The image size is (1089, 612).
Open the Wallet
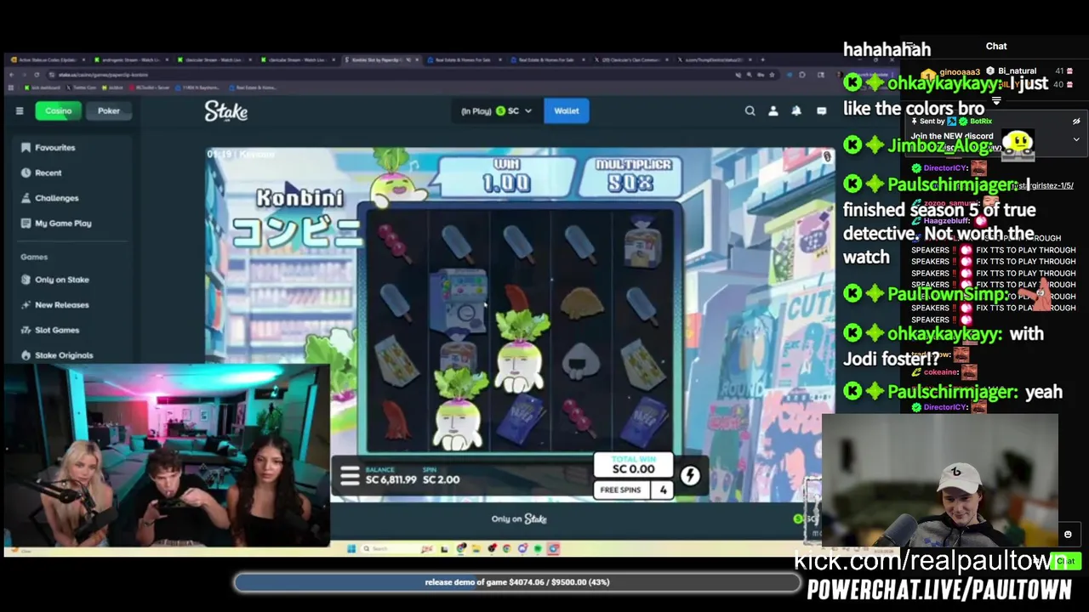pos(567,110)
